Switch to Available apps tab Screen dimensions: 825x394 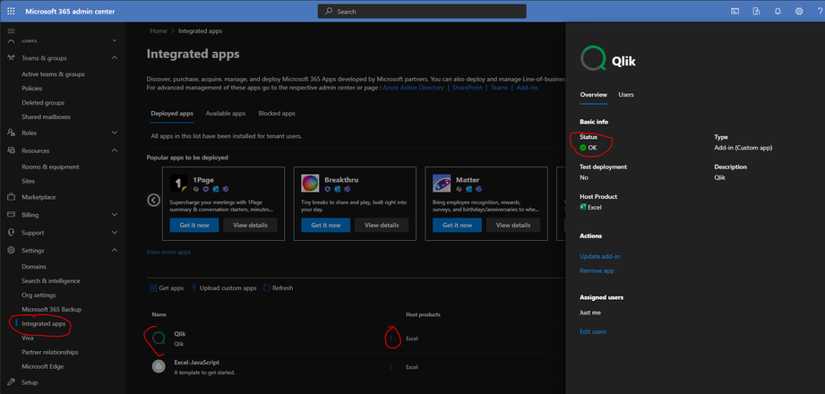point(226,114)
